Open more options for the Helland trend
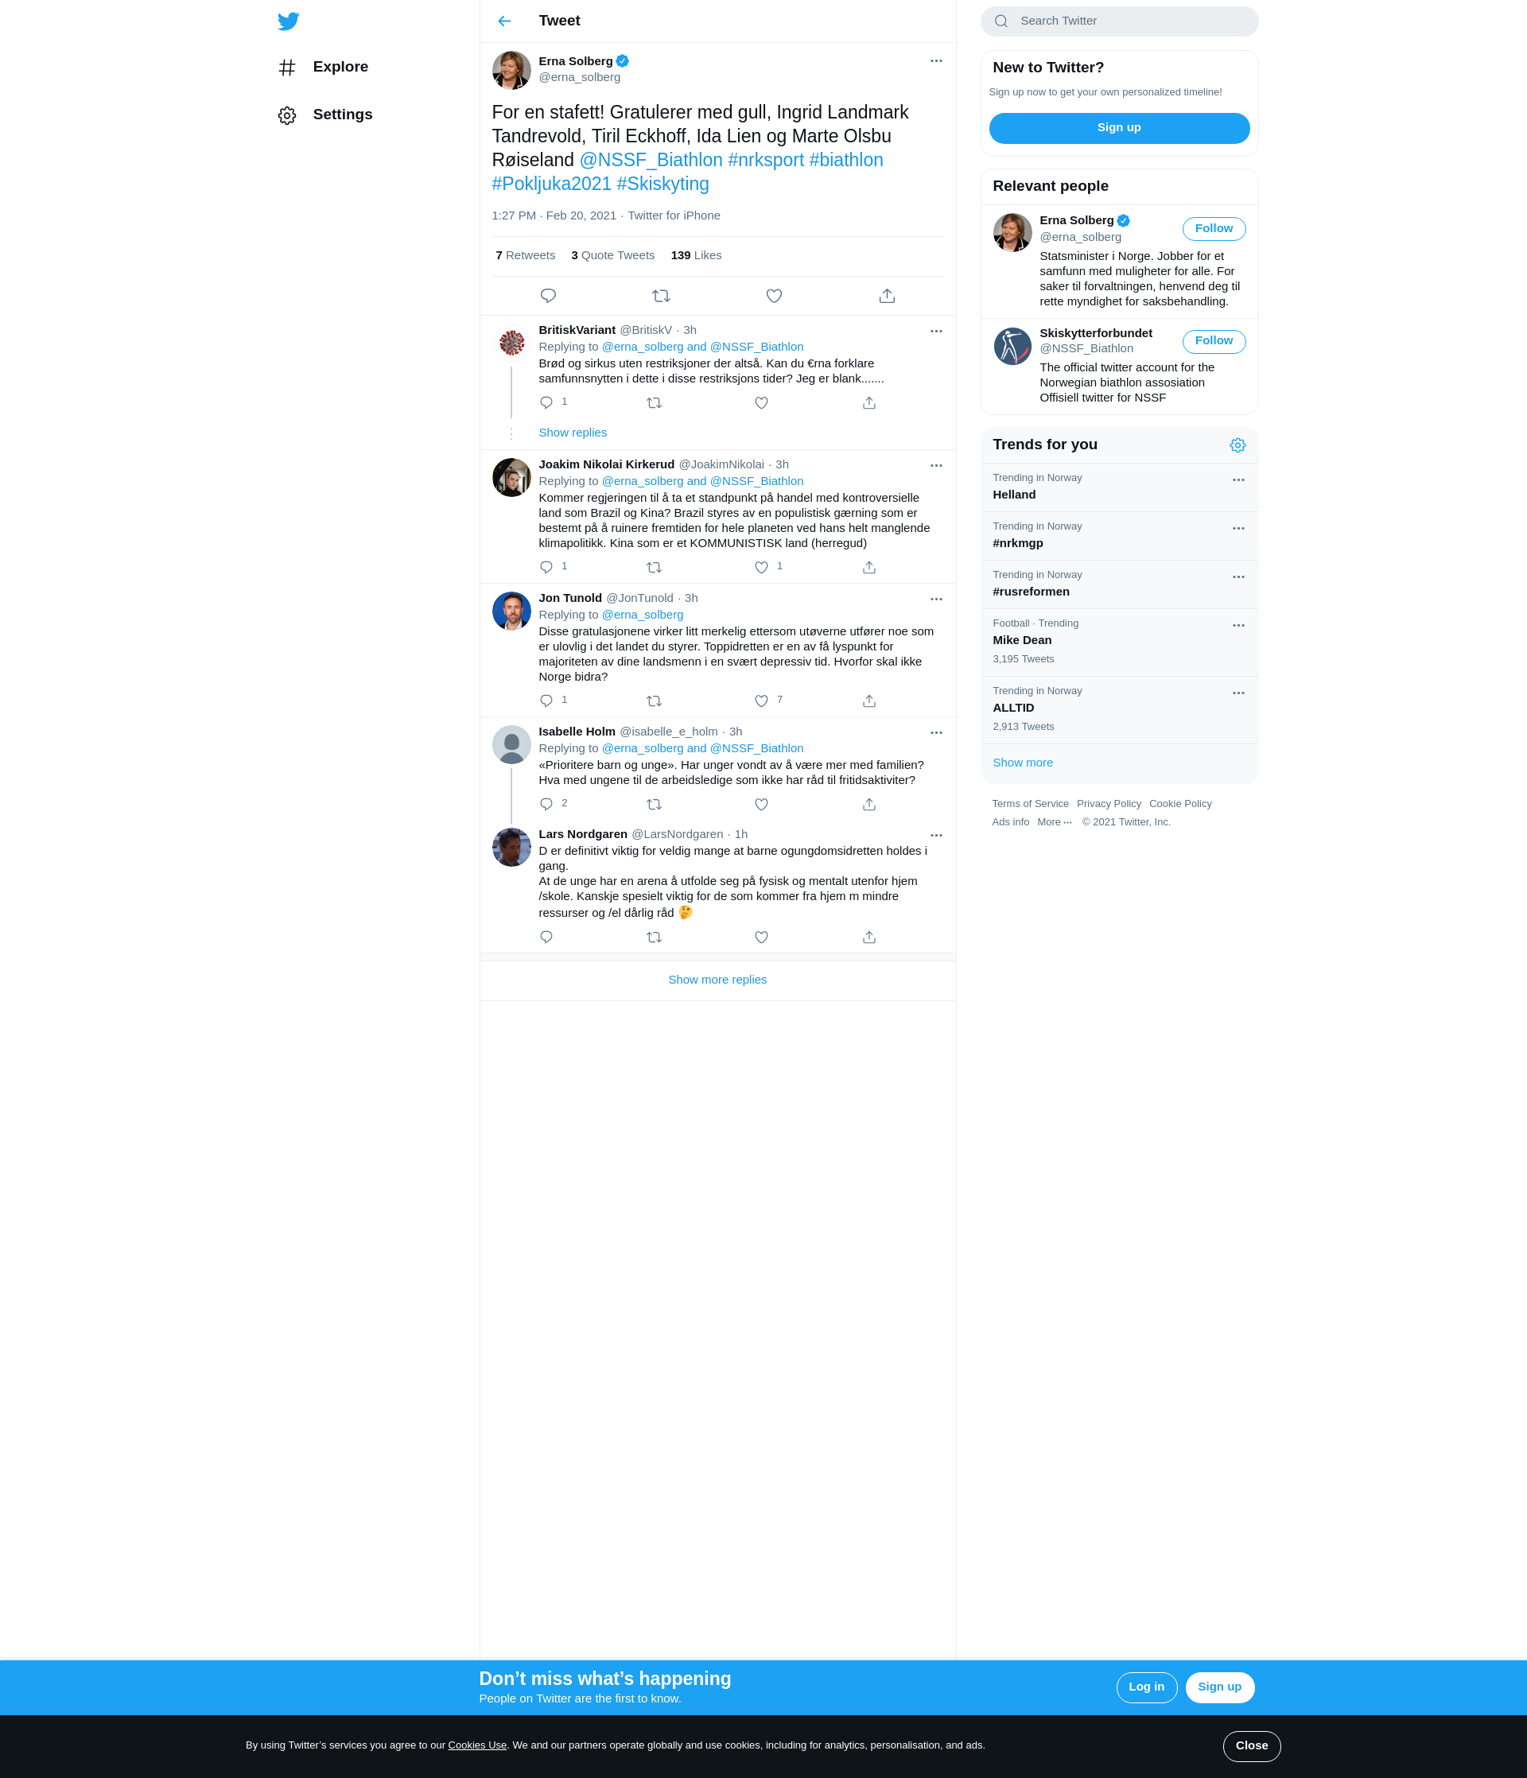Image resolution: width=1527 pixels, height=1778 pixels. pos(1238,480)
